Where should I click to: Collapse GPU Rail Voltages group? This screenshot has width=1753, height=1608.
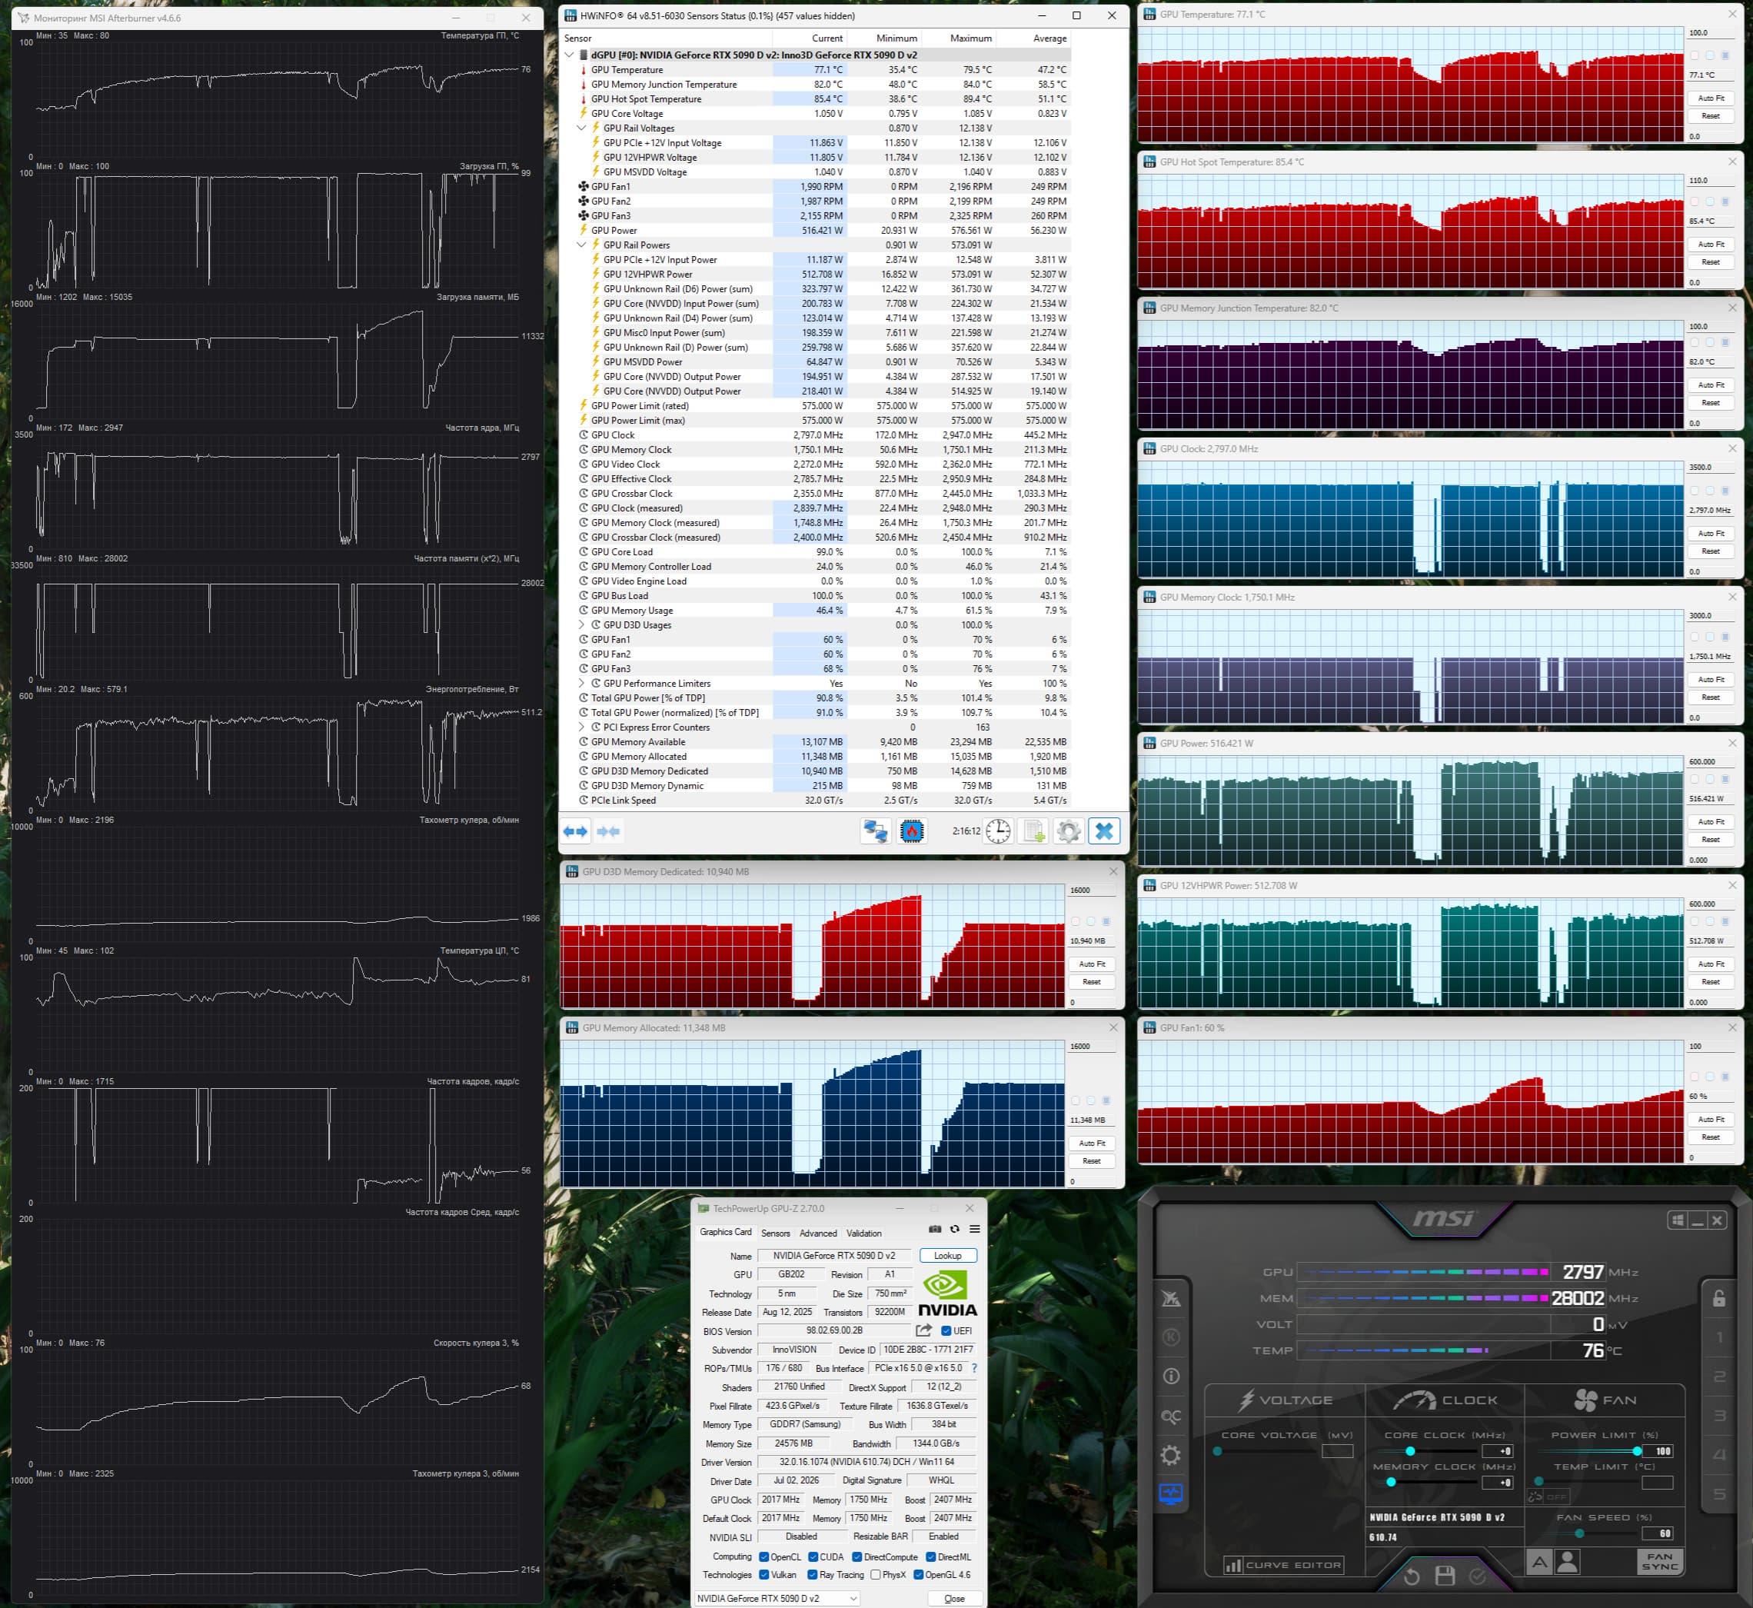[x=582, y=128]
